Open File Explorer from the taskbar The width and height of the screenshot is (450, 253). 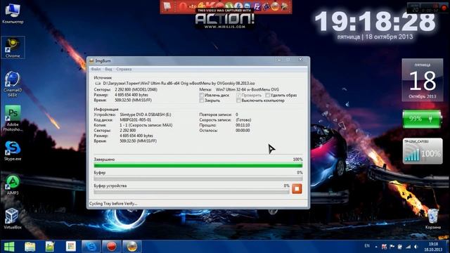pos(30,247)
